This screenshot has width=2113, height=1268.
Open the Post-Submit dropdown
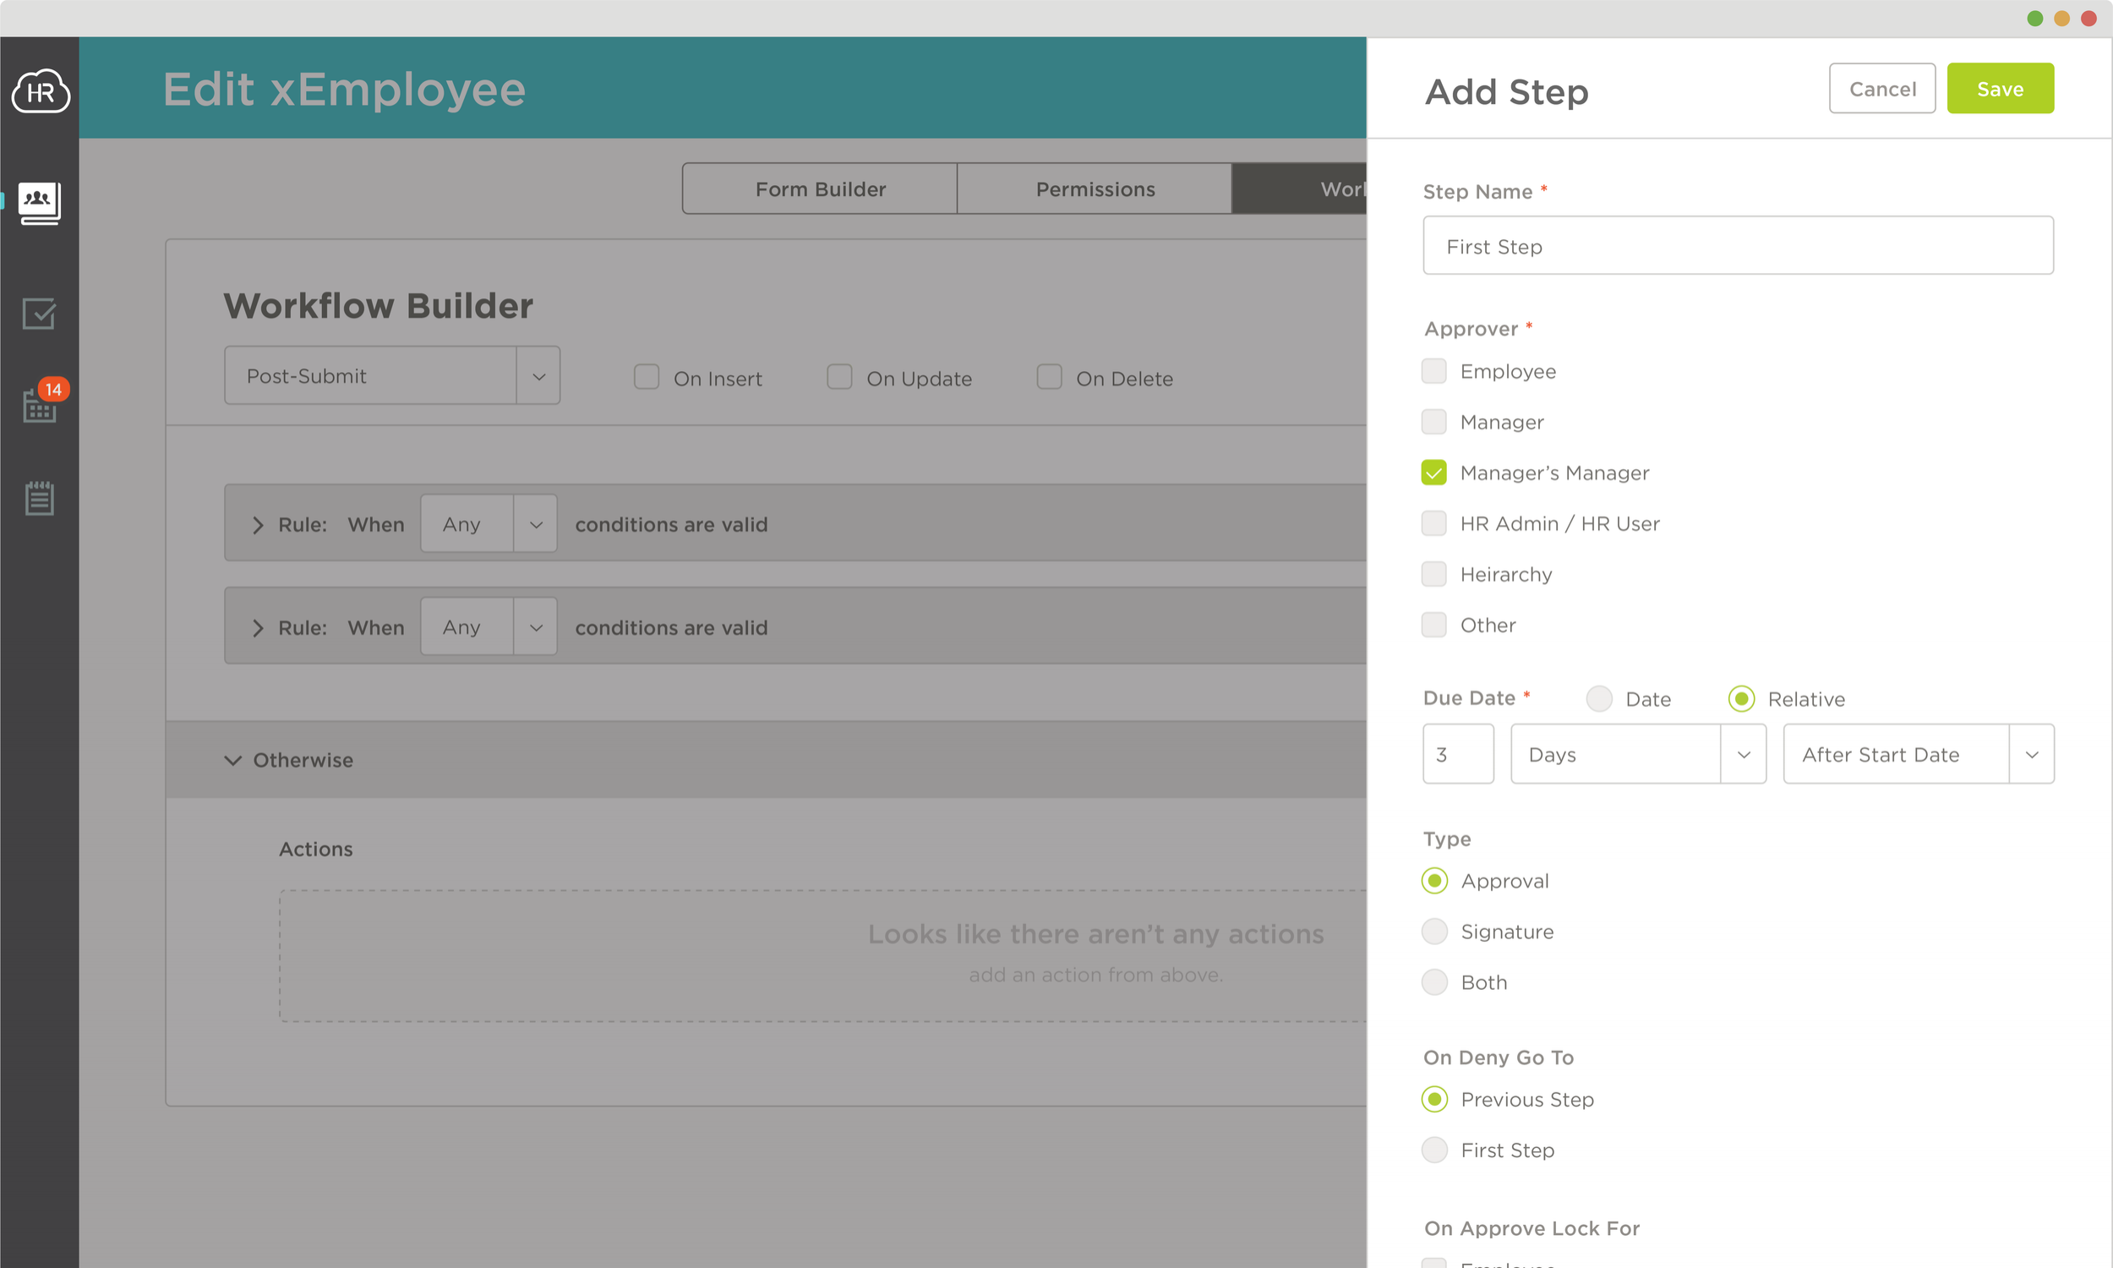[x=392, y=375]
